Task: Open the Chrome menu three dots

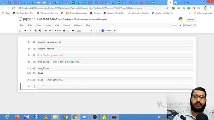Action: tap(211, 8)
